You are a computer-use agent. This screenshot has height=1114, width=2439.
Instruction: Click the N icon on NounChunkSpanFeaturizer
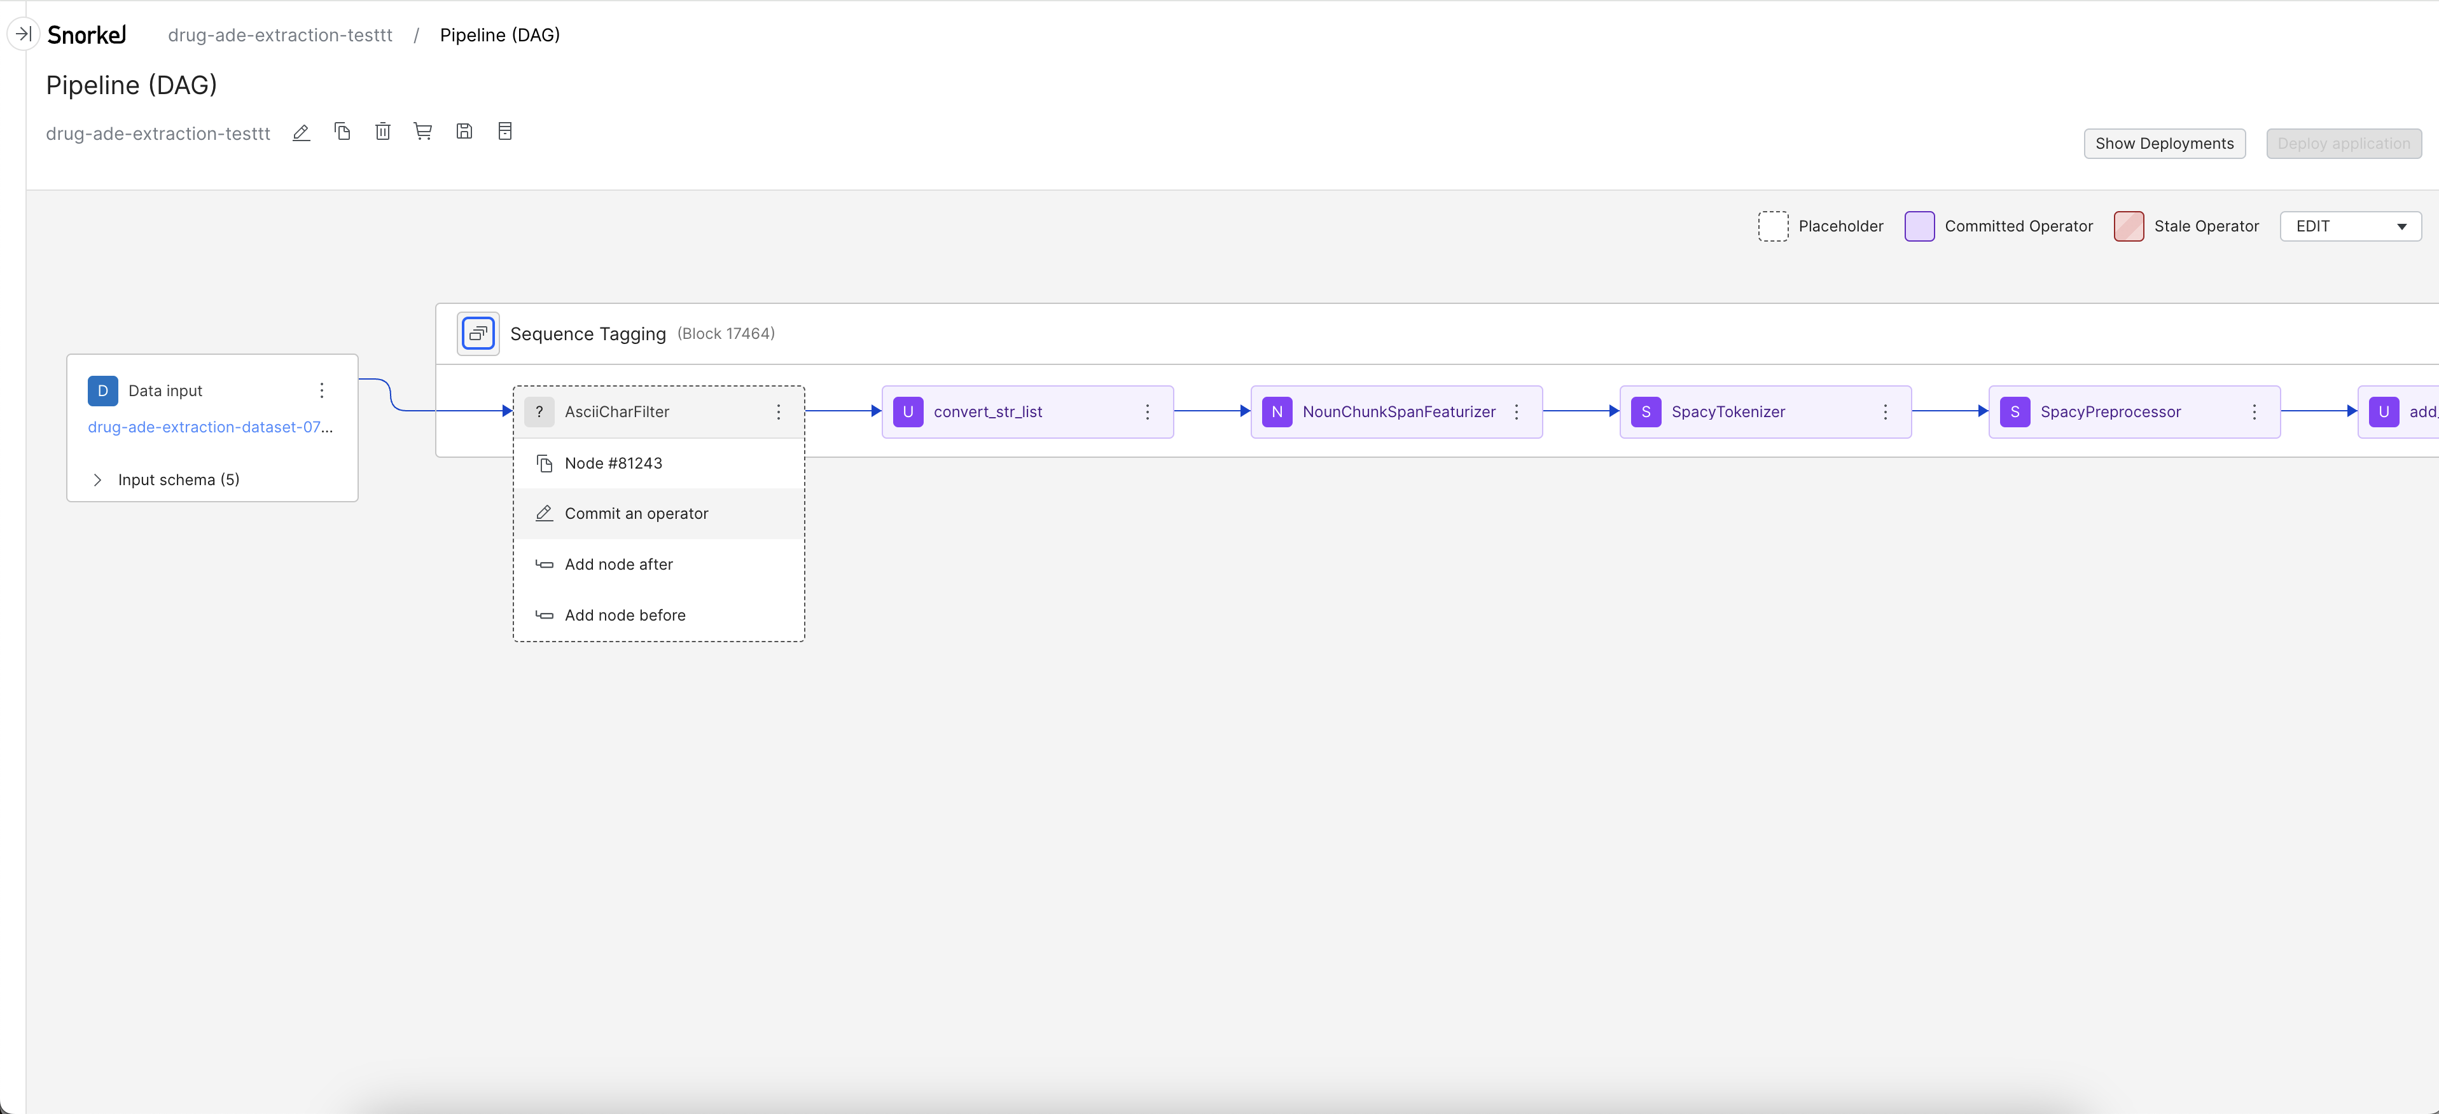tap(1277, 412)
